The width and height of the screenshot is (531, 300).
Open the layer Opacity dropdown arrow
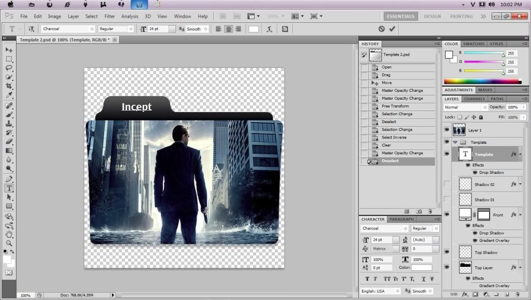[524, 107]
